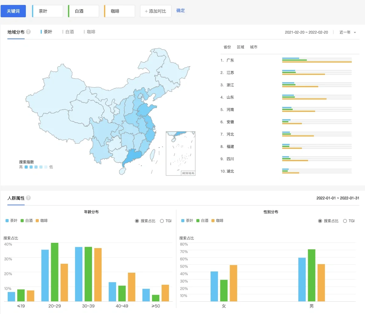Click the 广东 orange 咖啡 ranking bar
The width and height of the screenshot is (365, 314).
317,62
